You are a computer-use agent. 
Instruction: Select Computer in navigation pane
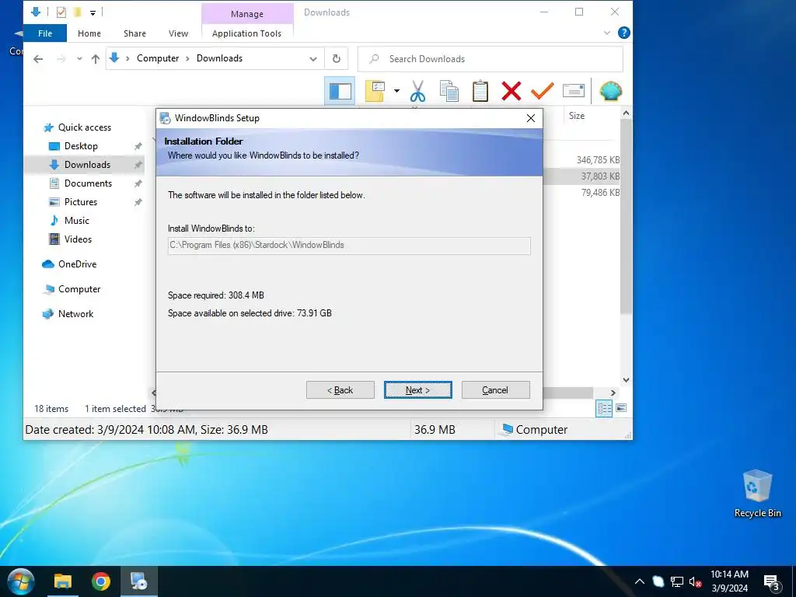79,289
